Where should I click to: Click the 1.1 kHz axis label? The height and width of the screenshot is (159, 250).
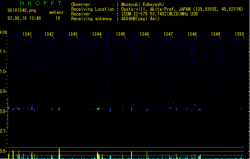pyautogui.click(x=3, y=52)
